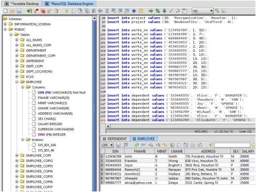Collapse the EMPLOYEE table node
Viewport: 256px width, 192px height.
17,82
